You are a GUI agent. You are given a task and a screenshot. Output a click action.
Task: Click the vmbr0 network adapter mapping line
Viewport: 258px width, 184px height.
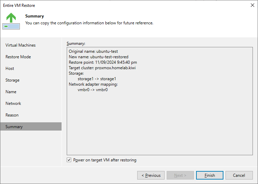click(92, 90)
